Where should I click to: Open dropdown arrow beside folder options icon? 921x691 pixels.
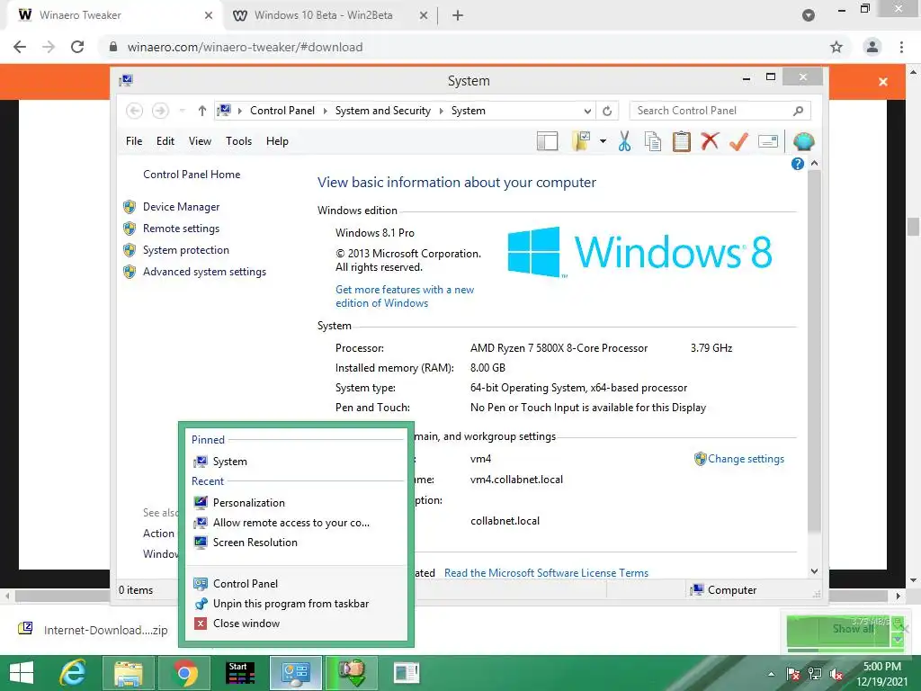tap(603, 141)
